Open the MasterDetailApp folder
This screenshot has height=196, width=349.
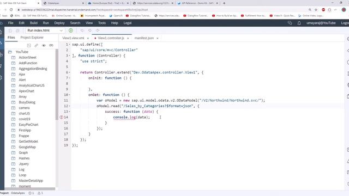(31, 181)
